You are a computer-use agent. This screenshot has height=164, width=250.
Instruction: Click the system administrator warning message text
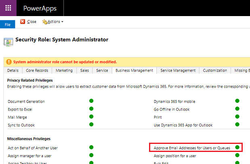click(65, 62)
